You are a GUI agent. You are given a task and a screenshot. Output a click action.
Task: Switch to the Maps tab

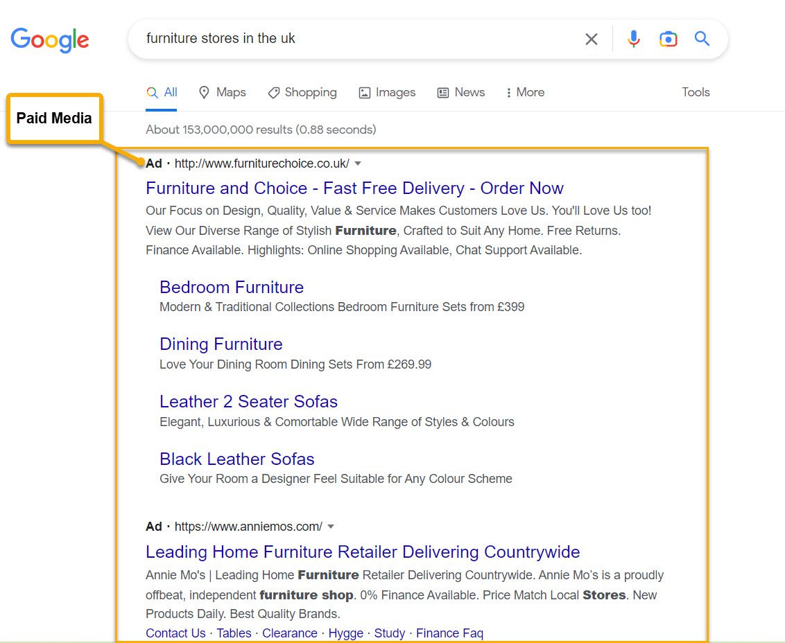pyautogui.click(x=223, y=93)
